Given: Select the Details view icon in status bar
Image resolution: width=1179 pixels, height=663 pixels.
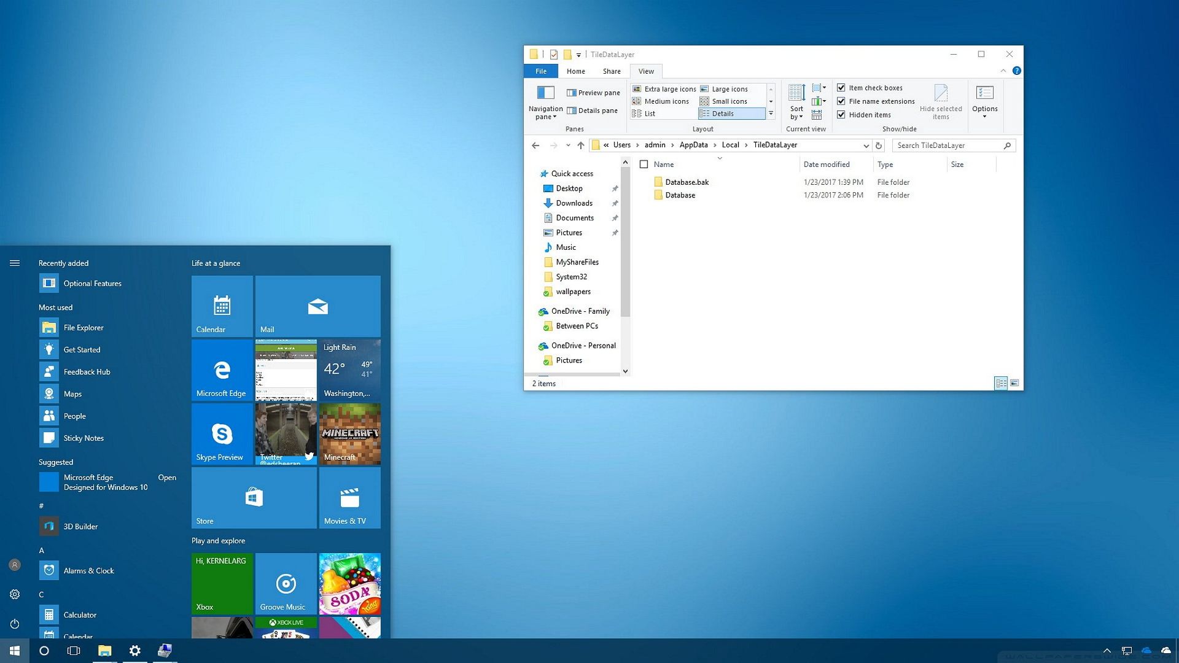Looking at the screenshot, I should pos(1001,383).
